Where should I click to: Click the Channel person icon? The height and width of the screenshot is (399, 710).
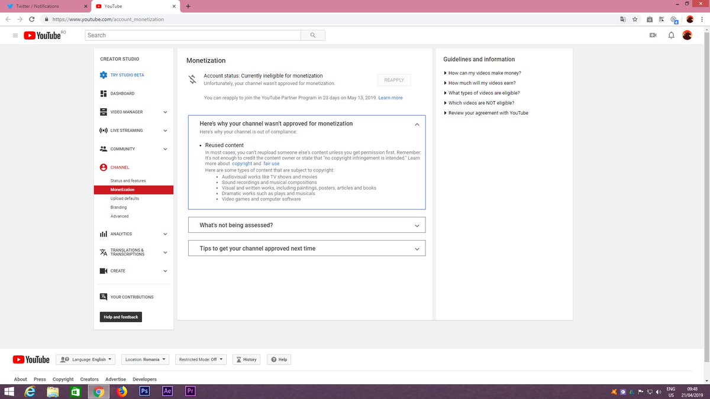pyautogui.click(x=104, y=167)
